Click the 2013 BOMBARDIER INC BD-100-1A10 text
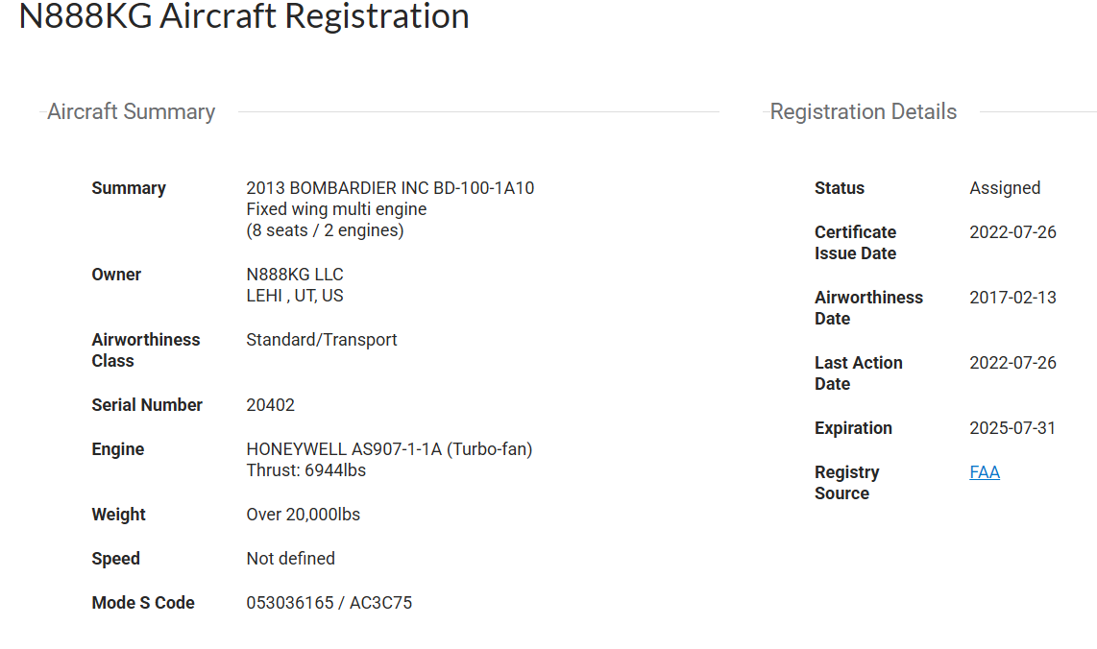The height and width of the screenshot is (649, 1097). (x=390, y=188)
